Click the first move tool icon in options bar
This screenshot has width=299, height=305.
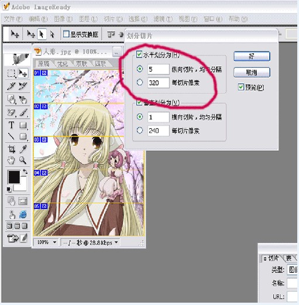[x=15, y=35]
